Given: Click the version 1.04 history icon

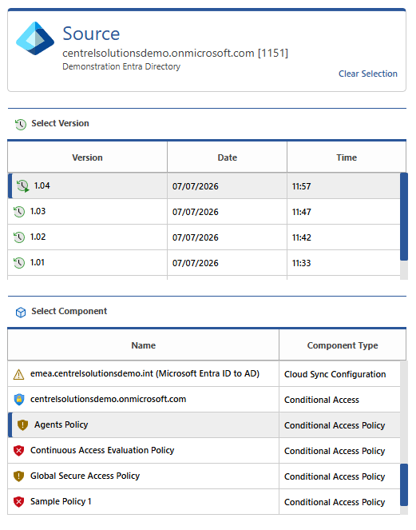Looking at the screenshot, I should point(23,186).
